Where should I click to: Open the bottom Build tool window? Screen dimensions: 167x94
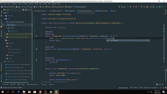(51, 84)
